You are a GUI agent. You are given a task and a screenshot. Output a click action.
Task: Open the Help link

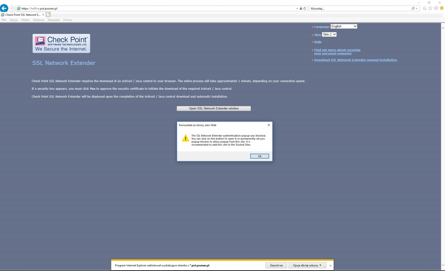pos(317,42)
